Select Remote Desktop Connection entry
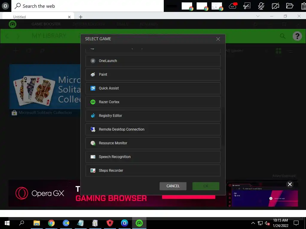The height and width of the screenshot is (229, 306). point(153,129)
